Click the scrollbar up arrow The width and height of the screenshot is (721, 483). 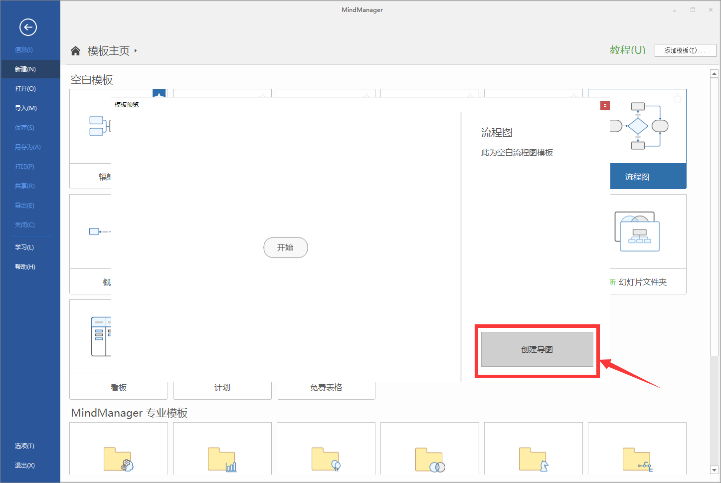click(714, 74)
